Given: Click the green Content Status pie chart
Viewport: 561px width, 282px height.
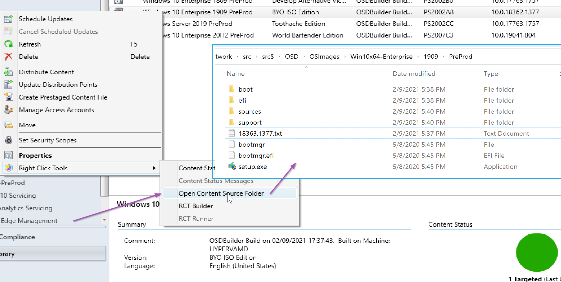Looking at the screenshot, I should 537,252.
